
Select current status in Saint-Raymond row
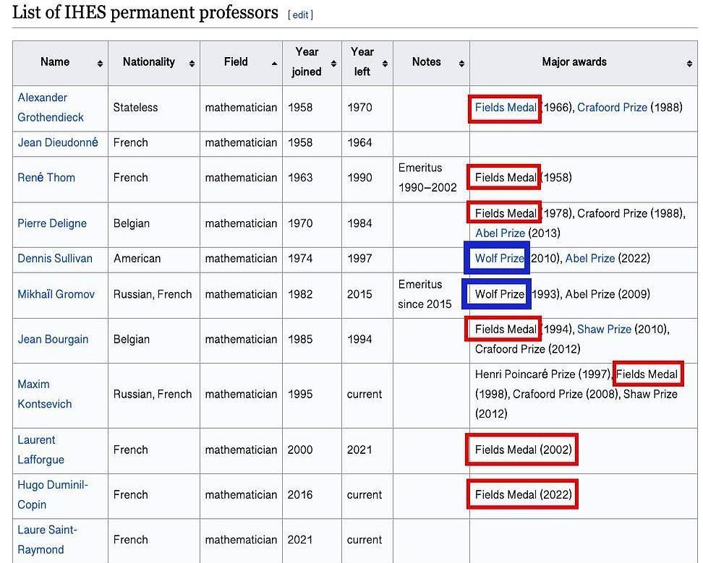365,540
